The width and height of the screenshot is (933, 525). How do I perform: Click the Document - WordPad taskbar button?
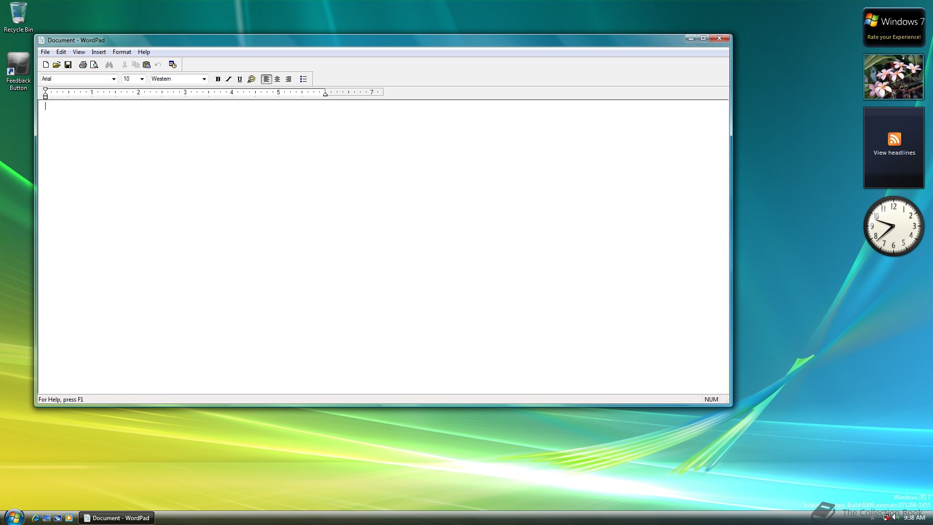tap(117, 518)
